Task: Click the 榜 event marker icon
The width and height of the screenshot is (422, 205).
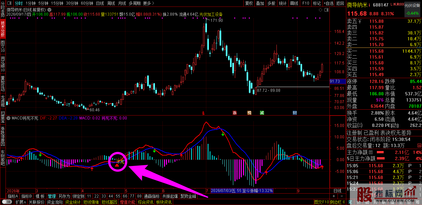Action: (249, 113)
